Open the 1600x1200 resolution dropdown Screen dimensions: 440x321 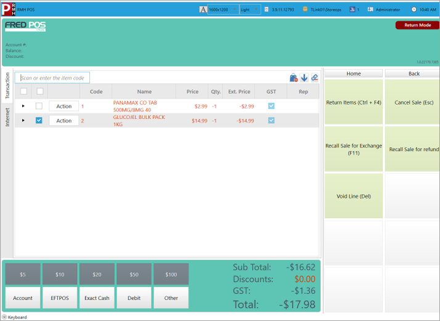223,9
